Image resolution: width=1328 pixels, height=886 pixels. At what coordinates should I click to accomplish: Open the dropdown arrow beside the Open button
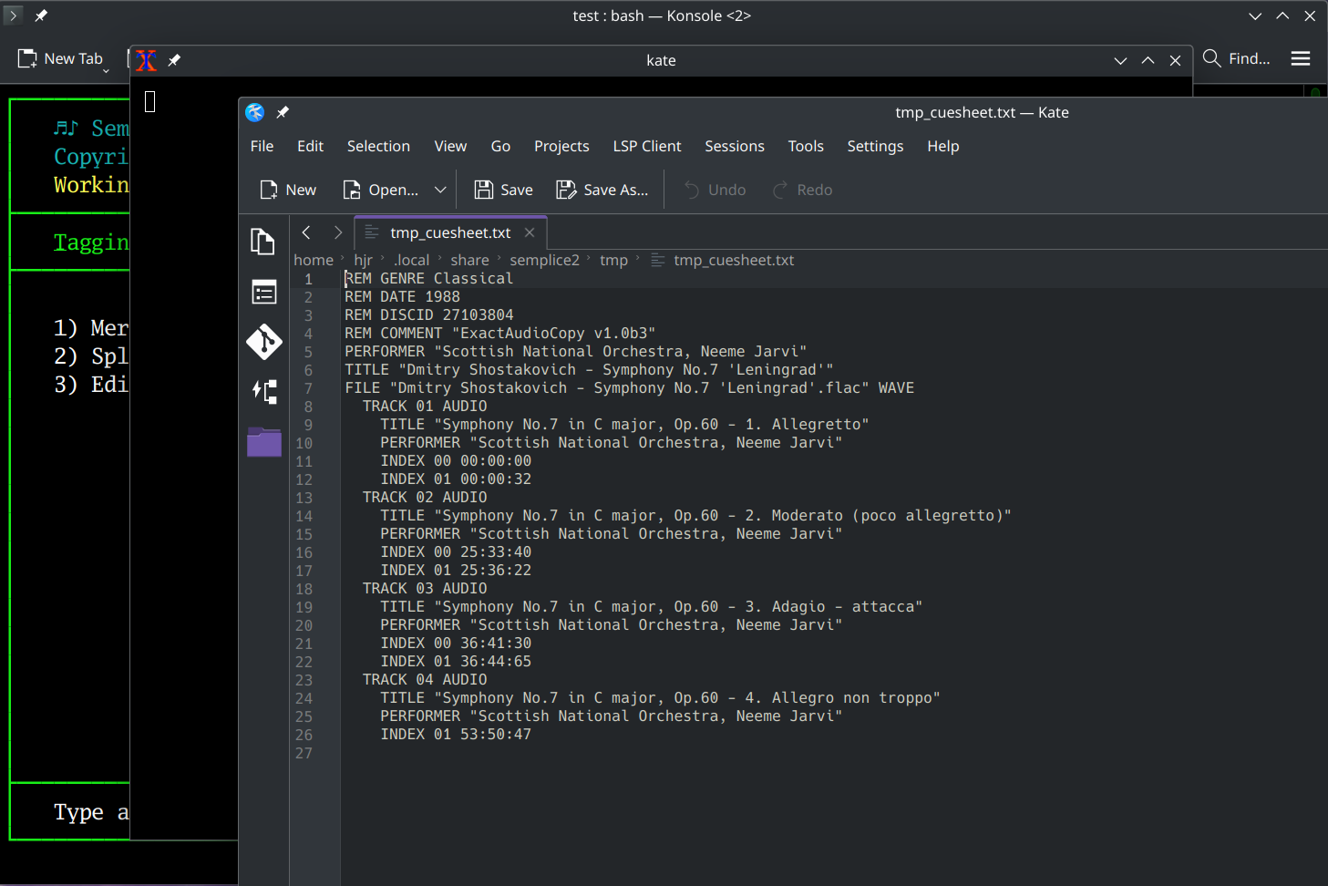click(441, 190)
